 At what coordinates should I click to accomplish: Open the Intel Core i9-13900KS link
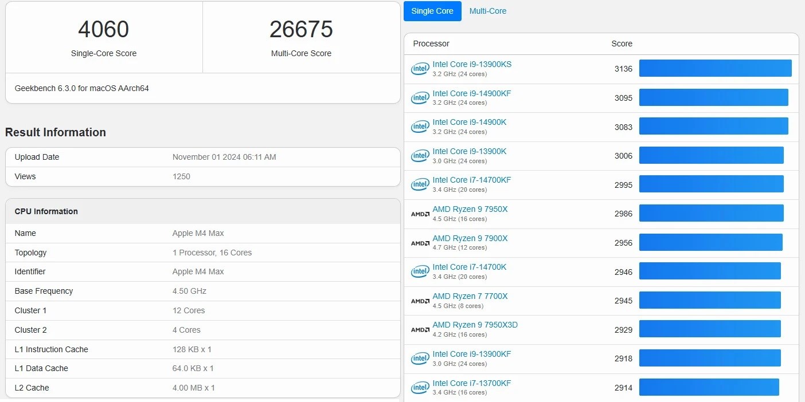click(x=471, y=64)
